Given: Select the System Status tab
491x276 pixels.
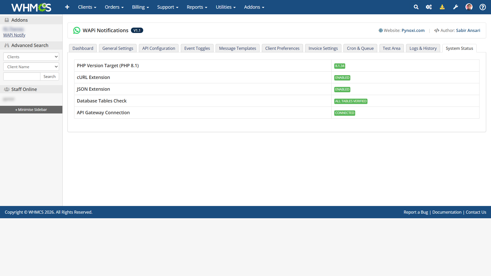Looking at the screenshot, I should click(x=459, y=48).
